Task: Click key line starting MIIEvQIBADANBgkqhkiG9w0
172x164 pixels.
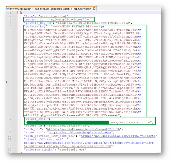Action: [83, 30]
